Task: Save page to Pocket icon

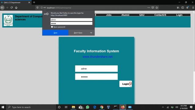Action: 153,8
